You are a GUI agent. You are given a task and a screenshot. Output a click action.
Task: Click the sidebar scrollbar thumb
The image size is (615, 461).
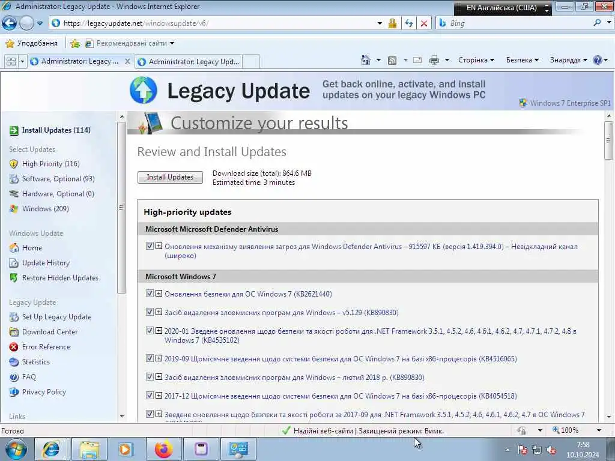[x=121, y=207]
